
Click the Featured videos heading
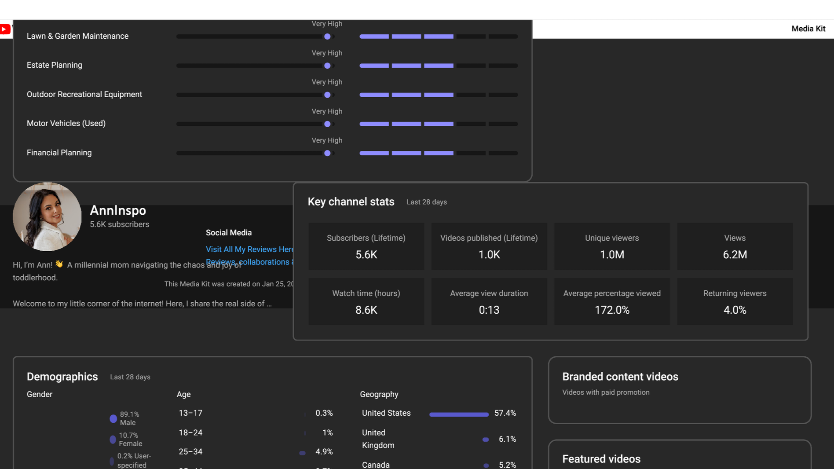pyautogui.click(x=601, y=459)
